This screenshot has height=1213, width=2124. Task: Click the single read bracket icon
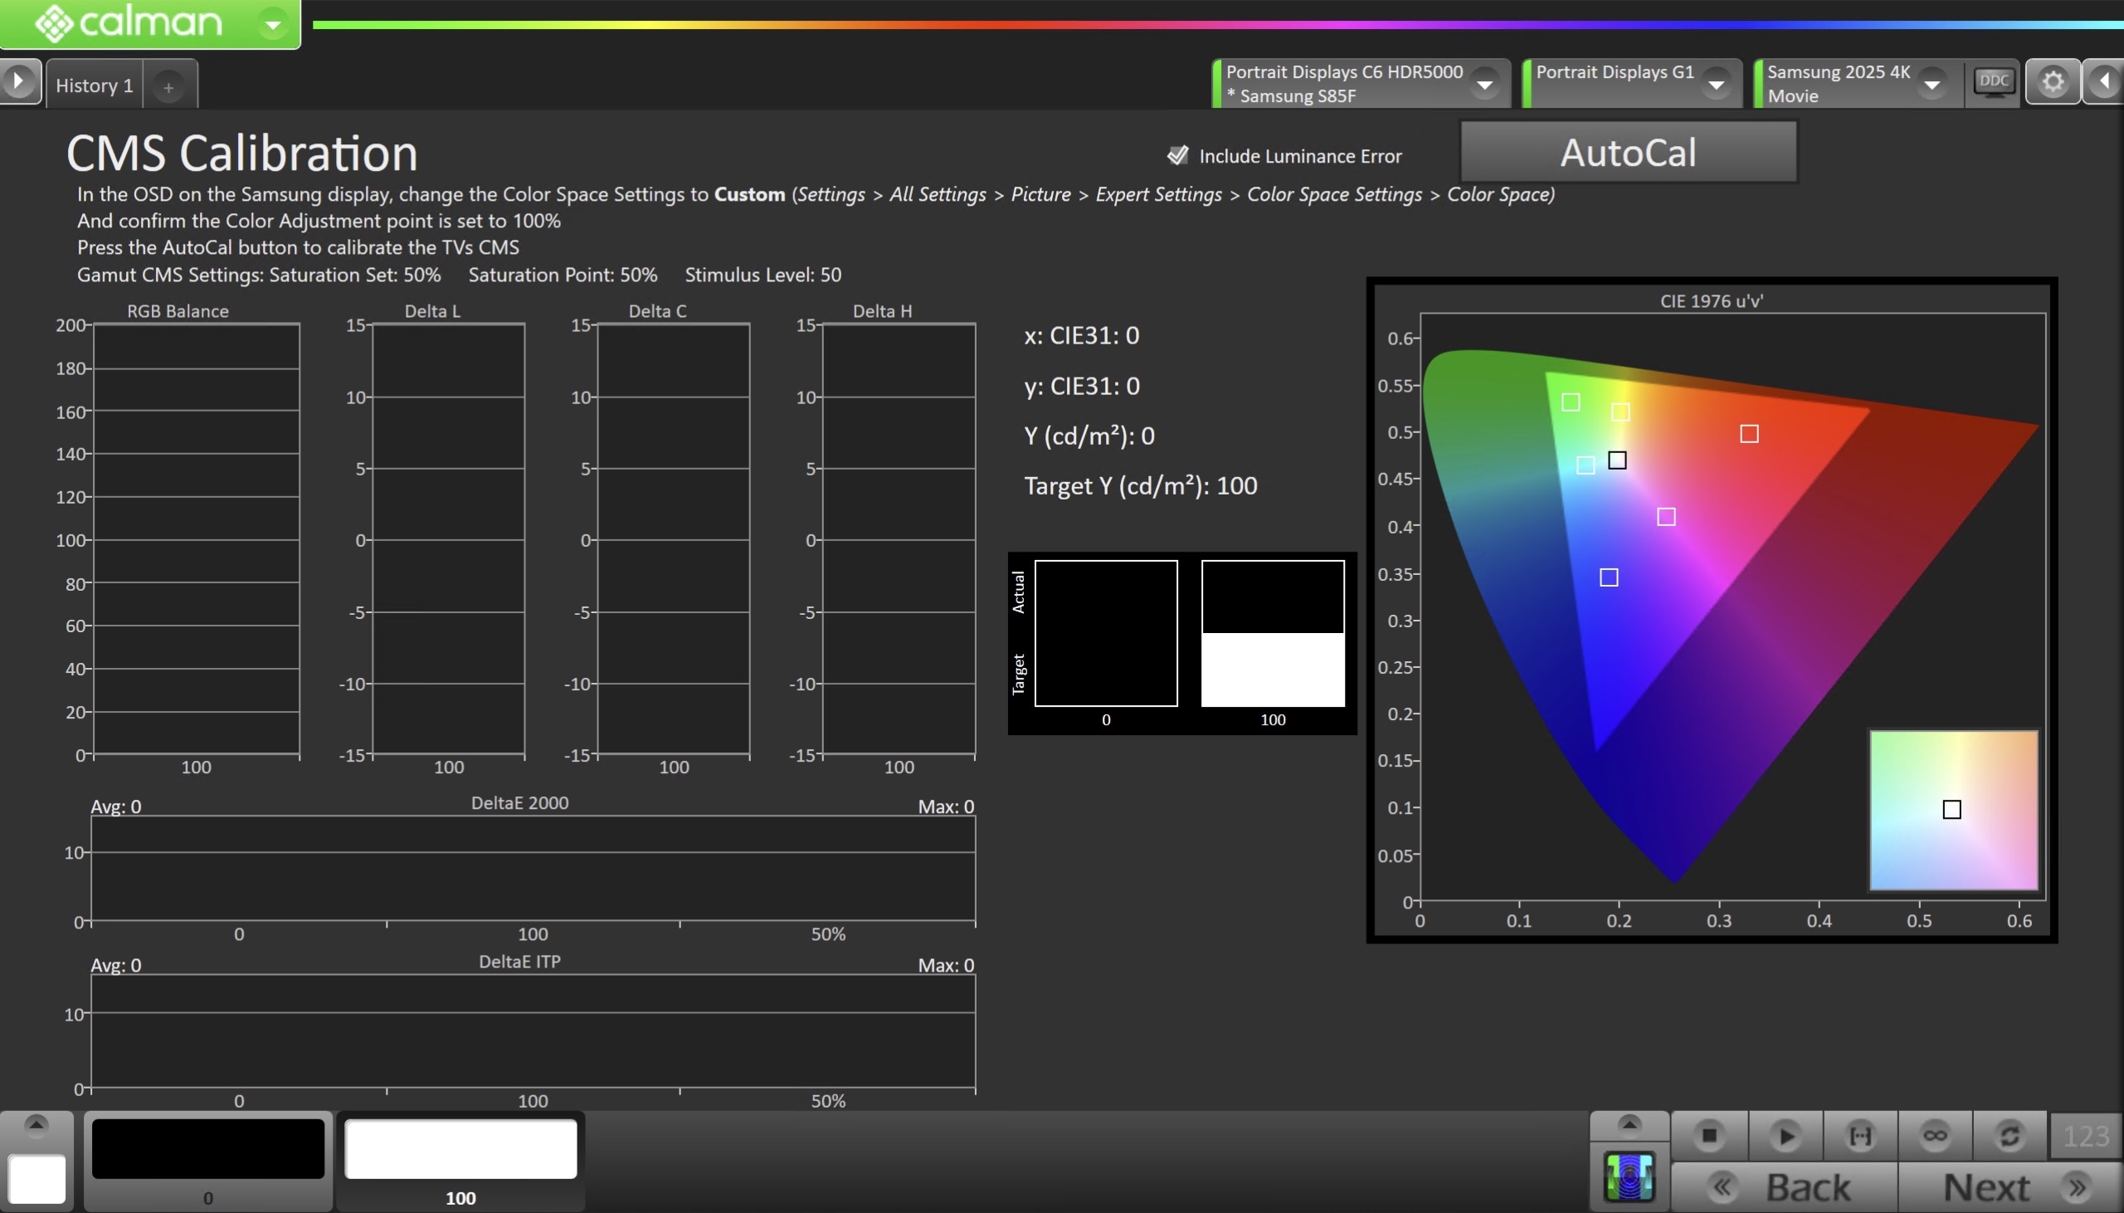point(1860,1136)
